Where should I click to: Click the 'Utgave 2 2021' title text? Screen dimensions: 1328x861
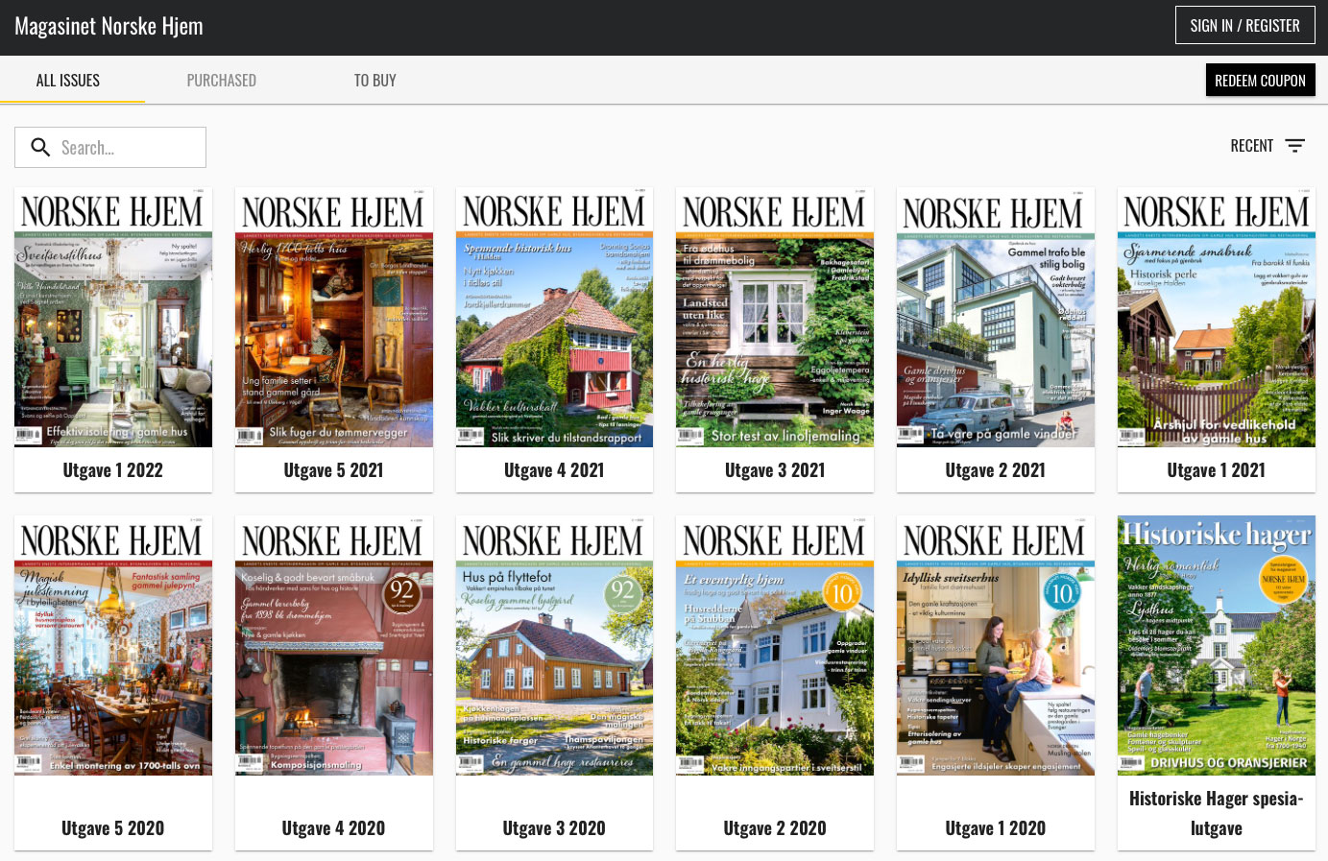point(996,470)
